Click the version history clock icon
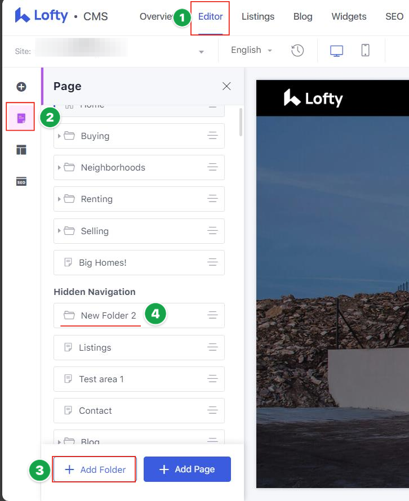Image resolution: width=409 pixels, height=501 pixels. pos(297,50)
